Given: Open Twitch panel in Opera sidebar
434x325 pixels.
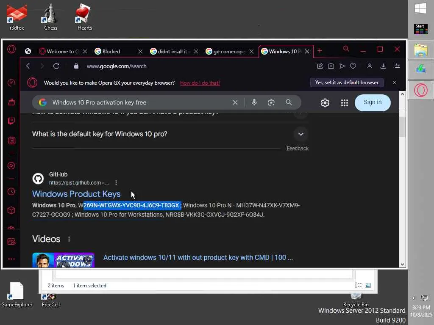Looking at the screenshot, I should 11,121.
